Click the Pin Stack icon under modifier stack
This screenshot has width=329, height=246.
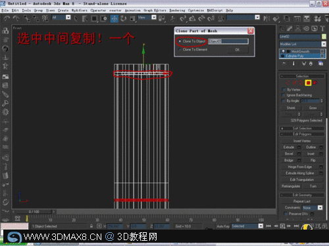(x=284, y=64)
